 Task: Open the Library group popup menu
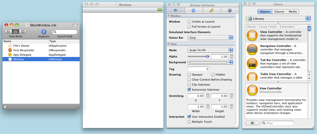pyautogui.click(x=278, y=19)
